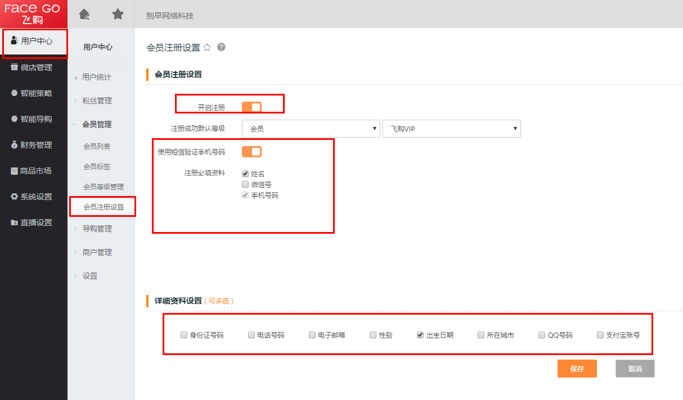Expand the 粉丝管理 submenu
This screenshot has height=400, width=683.
point(97,101)
